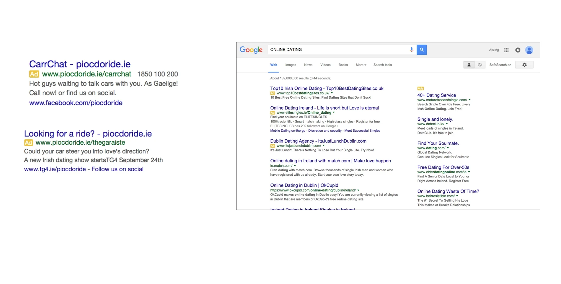Expand arrow beside elitesingles.ie URL
The width and height of the screenshot is (561, 284).
tap(334, 112)
